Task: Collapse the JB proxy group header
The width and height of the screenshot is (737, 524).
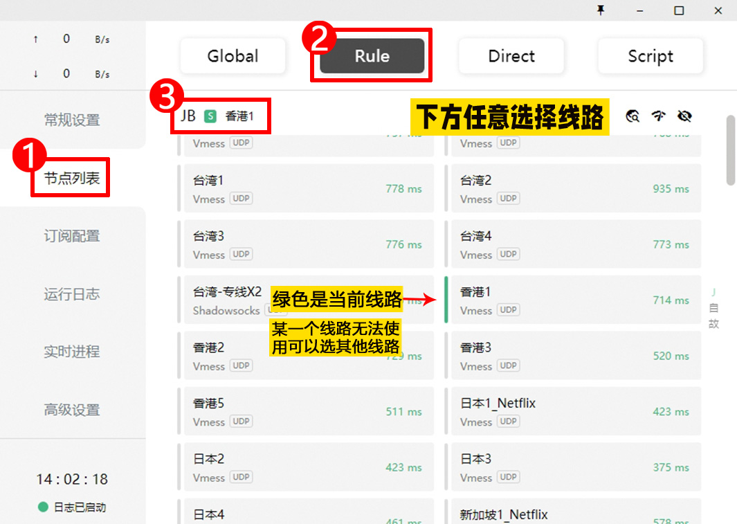Action: tap(188, 116)
